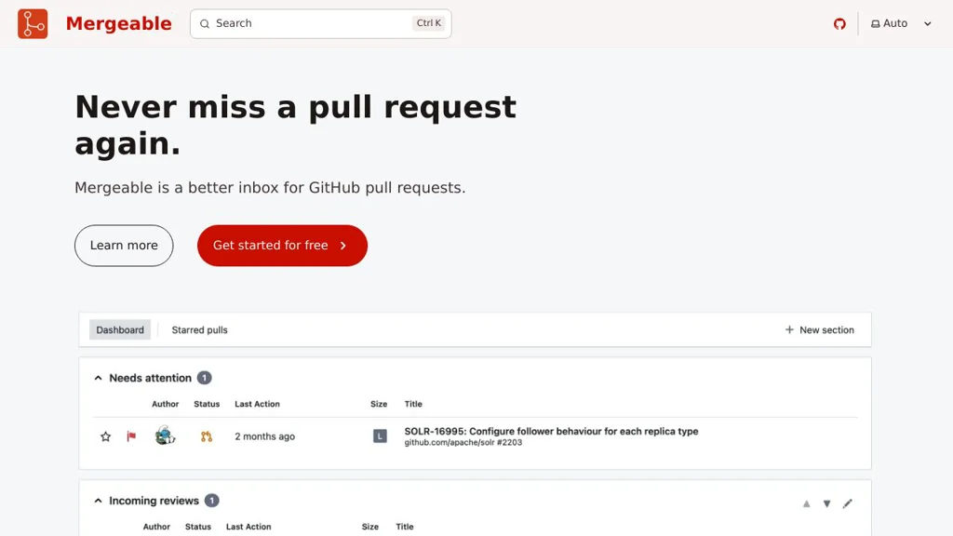Star the SOLR-16995 pull request

pyautogui.click(x=105, y=436)
